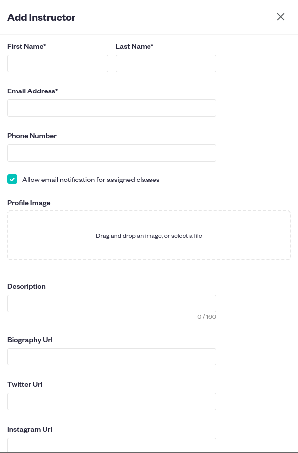Click the First Name input field
Screen dimensions: 298x453
58,63
